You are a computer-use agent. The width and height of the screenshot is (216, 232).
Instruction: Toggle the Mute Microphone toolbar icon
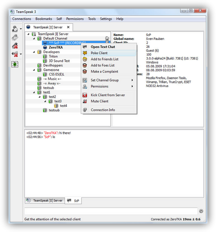(15, 45)
